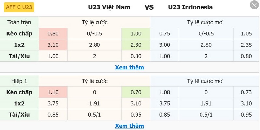Screen dimensions: 260x130
Task: Choose first-half 1x2 draw odds 1.91
Action: pos(94,104)
